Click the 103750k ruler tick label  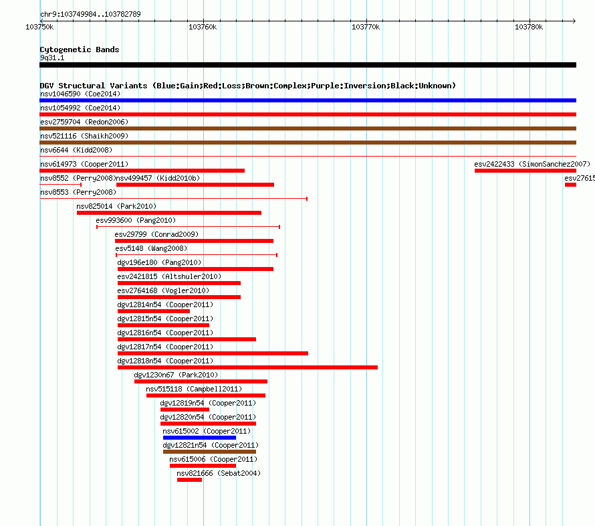point(39,27)
